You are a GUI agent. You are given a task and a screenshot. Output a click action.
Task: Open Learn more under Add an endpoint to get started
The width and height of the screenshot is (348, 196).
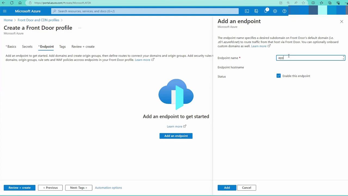pyautogui.click(x=176, y=126)
